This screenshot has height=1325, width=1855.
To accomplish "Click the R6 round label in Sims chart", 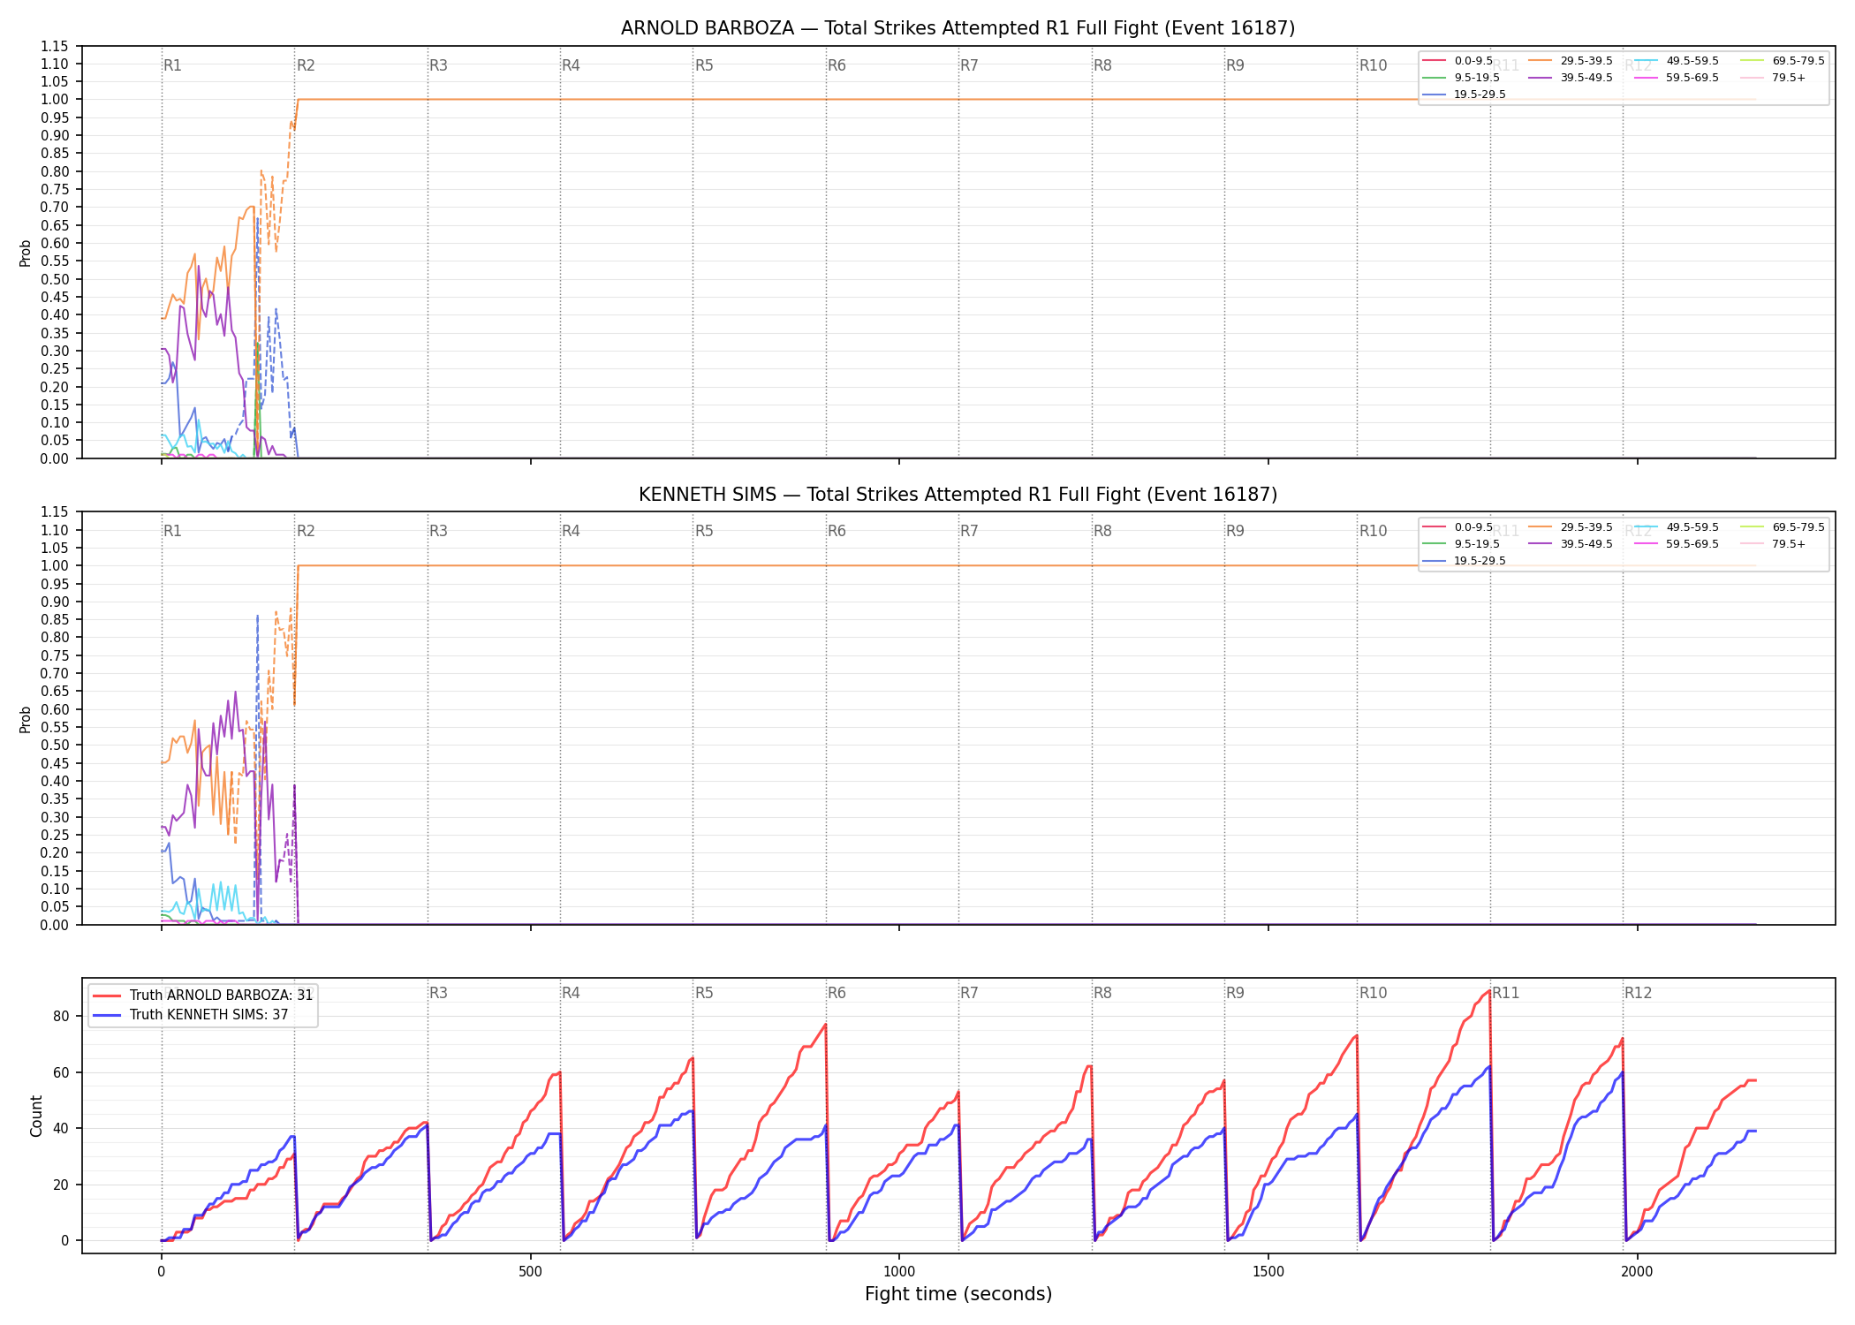I will pyautogui.click(x=837, y=531).
